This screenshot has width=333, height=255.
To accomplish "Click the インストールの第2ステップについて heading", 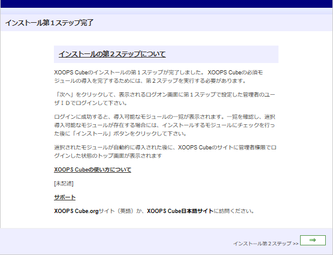I will tap(112, 54).
